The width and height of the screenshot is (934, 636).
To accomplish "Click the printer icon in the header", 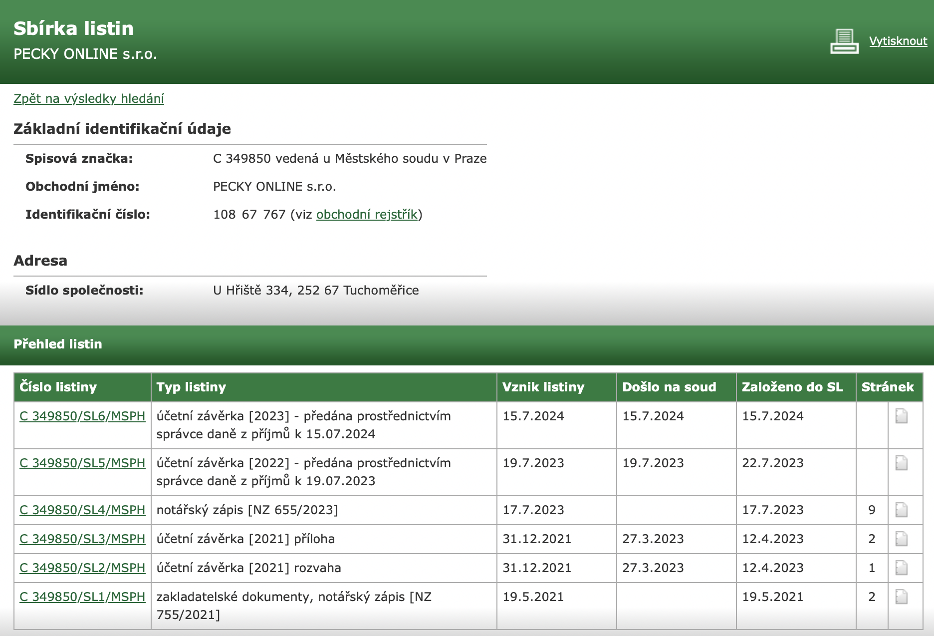I will tap(844, 41).
